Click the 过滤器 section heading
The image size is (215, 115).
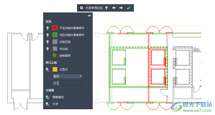50,90
